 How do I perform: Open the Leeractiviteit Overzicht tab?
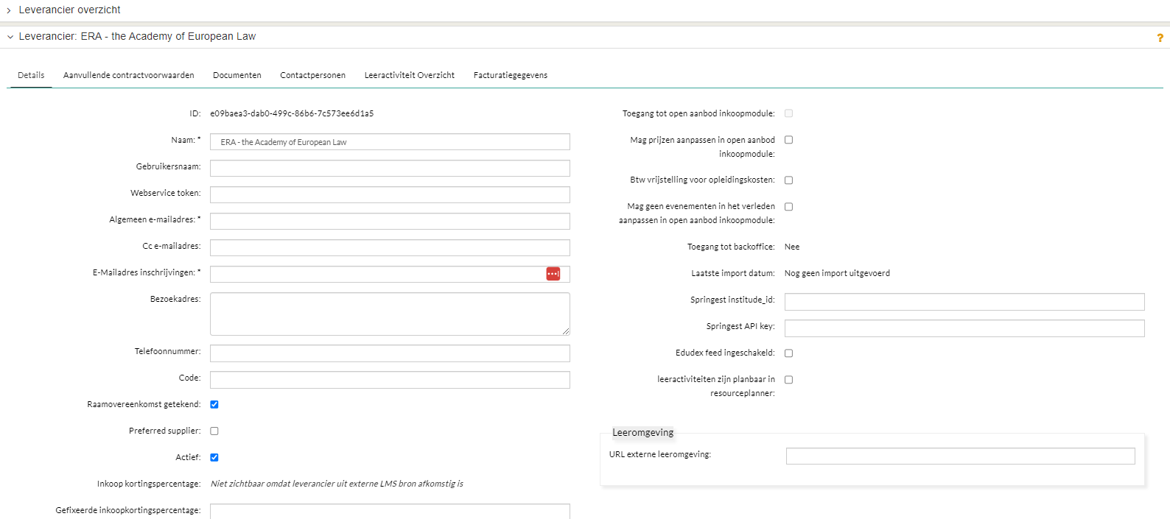click(410, 75)
